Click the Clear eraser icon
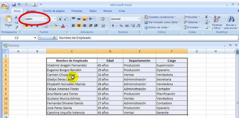Image resolution: width=239 pixels, height=118 pixels. pos(207,27)
